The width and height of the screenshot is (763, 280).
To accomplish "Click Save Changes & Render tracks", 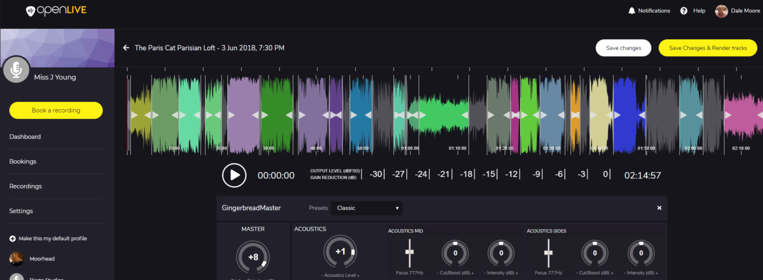I will point(708,48).
